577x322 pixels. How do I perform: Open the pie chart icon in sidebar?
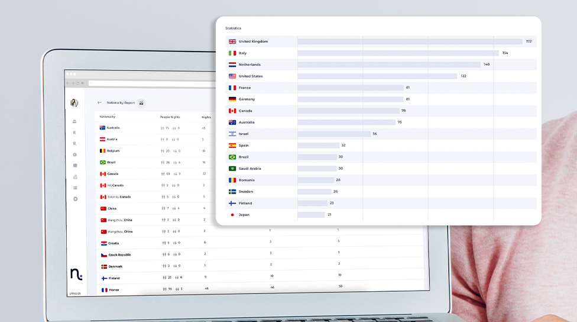tap(74, 154)
